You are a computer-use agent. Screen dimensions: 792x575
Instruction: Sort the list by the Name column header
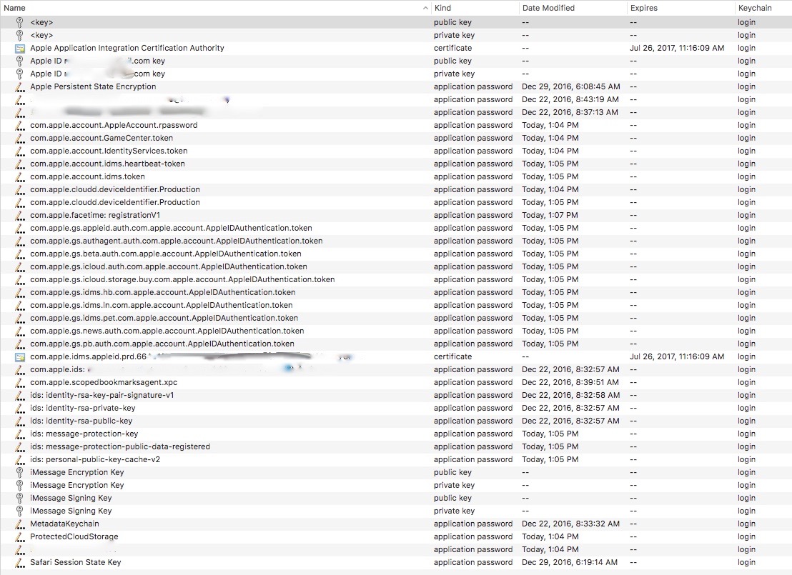point(215,8)
